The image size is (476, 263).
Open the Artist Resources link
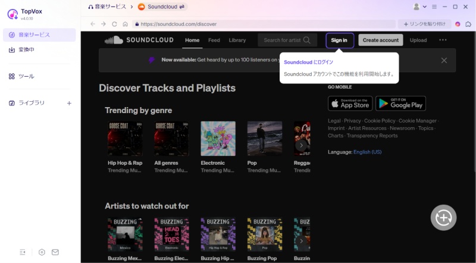coord(367,128)
